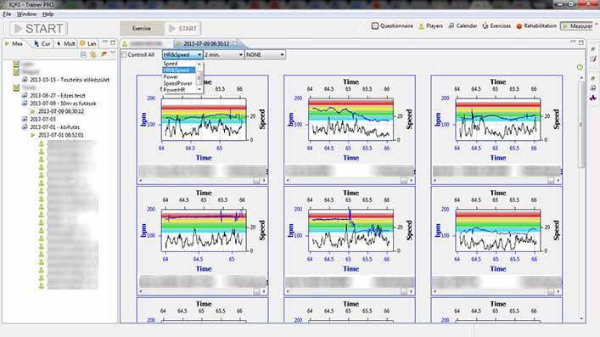This screenshot has width=600, height=337.
Task: Click the purple waveform icon in right sidebar
Action: click(x=592, y=98)
